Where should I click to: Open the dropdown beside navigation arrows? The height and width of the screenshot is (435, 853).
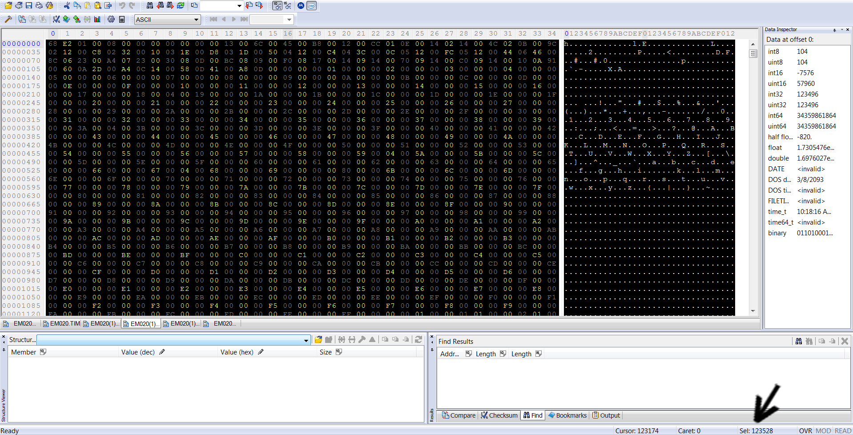[x=290, y=20]
